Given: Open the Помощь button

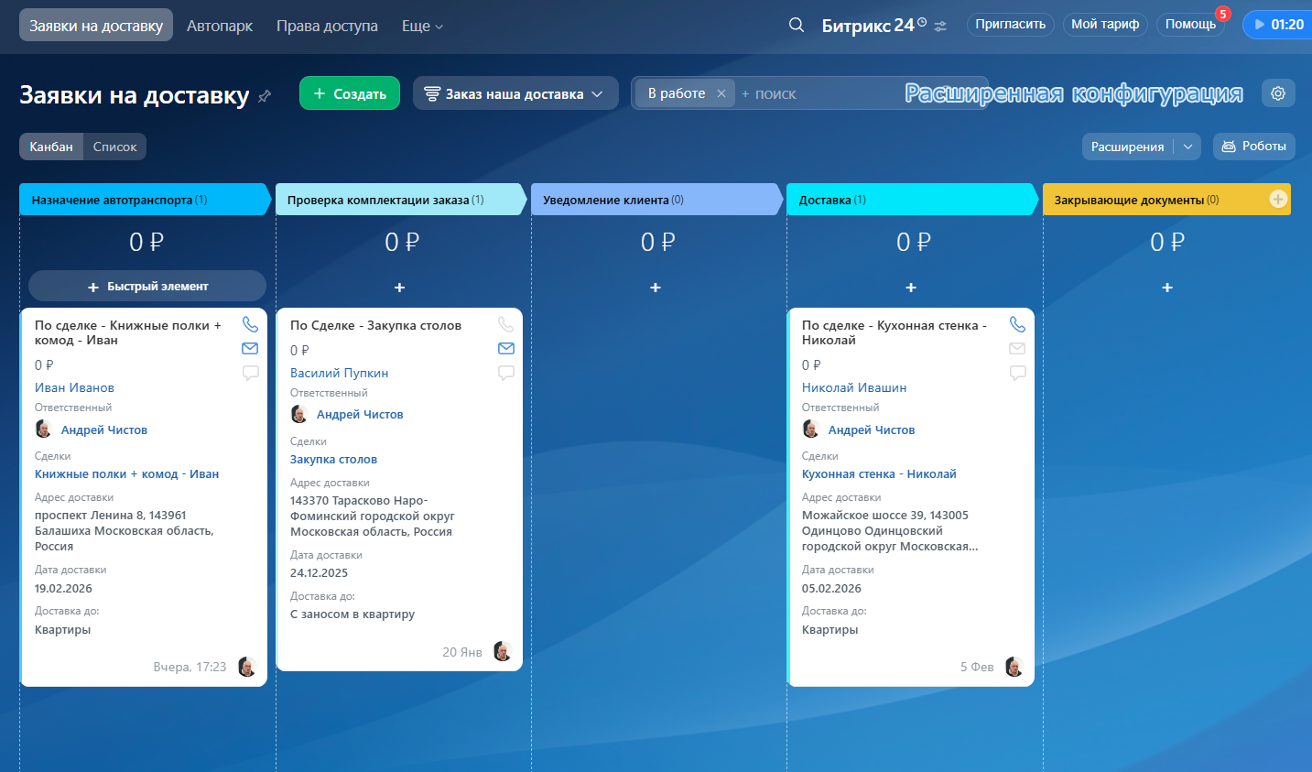Looking at the screenshot, I should (x=1190, y=25).
